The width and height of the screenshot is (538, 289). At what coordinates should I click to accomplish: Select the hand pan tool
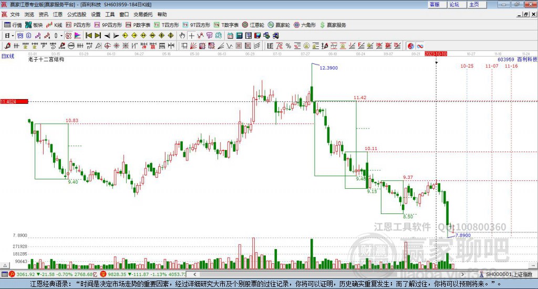[182, 36]
